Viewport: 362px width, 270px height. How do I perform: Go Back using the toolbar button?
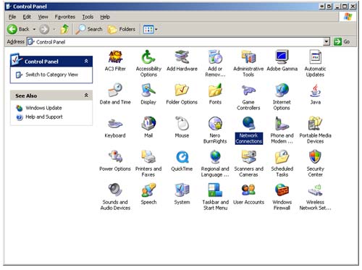[x=18, y=29]
